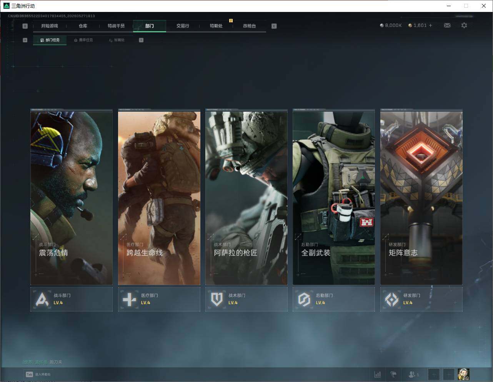493x382 pixels.
Task: Open the settings gear icon
Action: coord(464,25)
